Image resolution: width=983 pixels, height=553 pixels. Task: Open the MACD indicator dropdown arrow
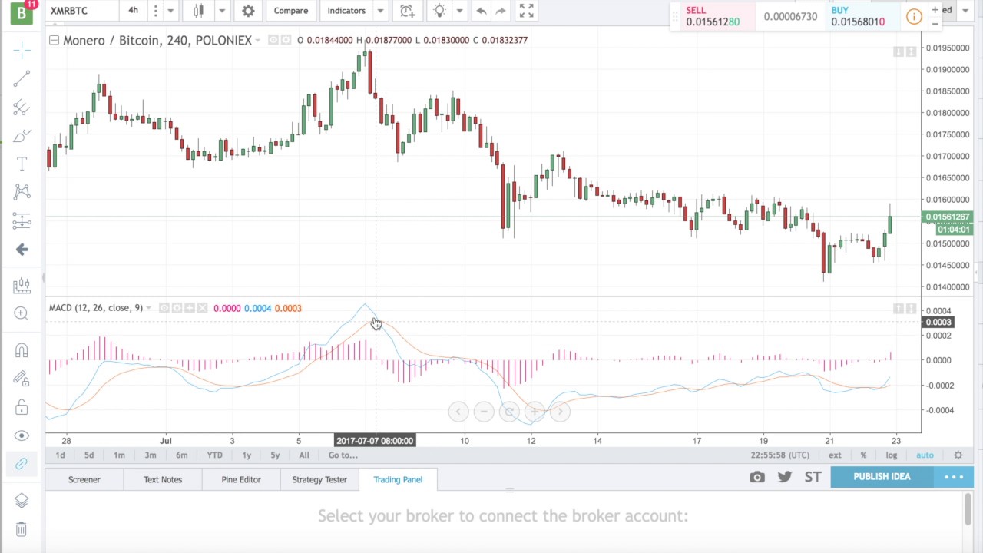tap(148, 308)
